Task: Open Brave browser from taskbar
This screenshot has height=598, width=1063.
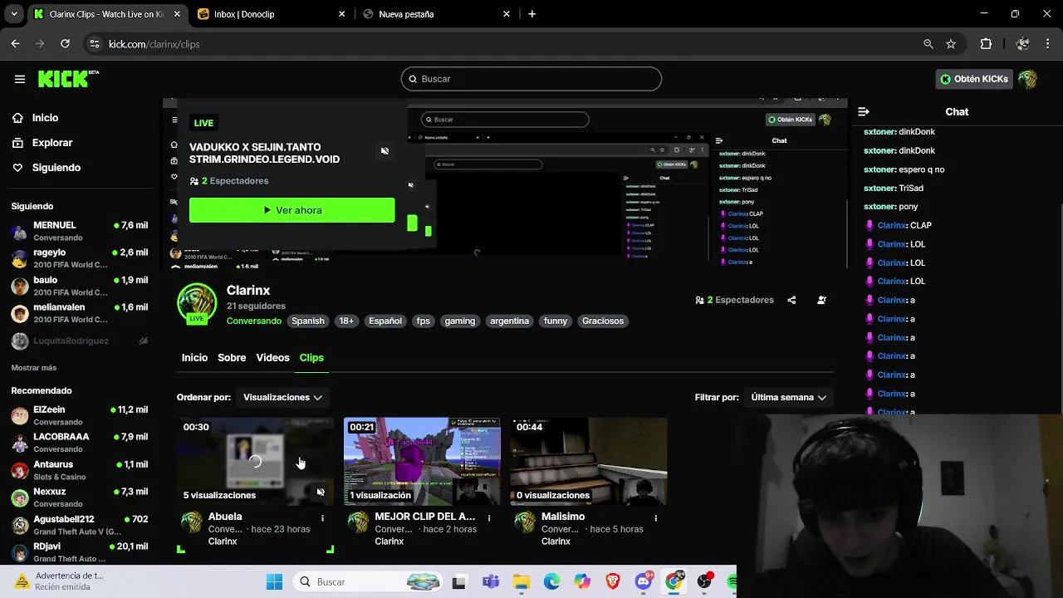Action: pos(613,581)
